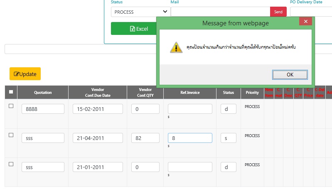The width and height of the screenshot is (332, 194).
Task: Click PROCESS text in the 21-04-2011 row
Action: [252, 135]
